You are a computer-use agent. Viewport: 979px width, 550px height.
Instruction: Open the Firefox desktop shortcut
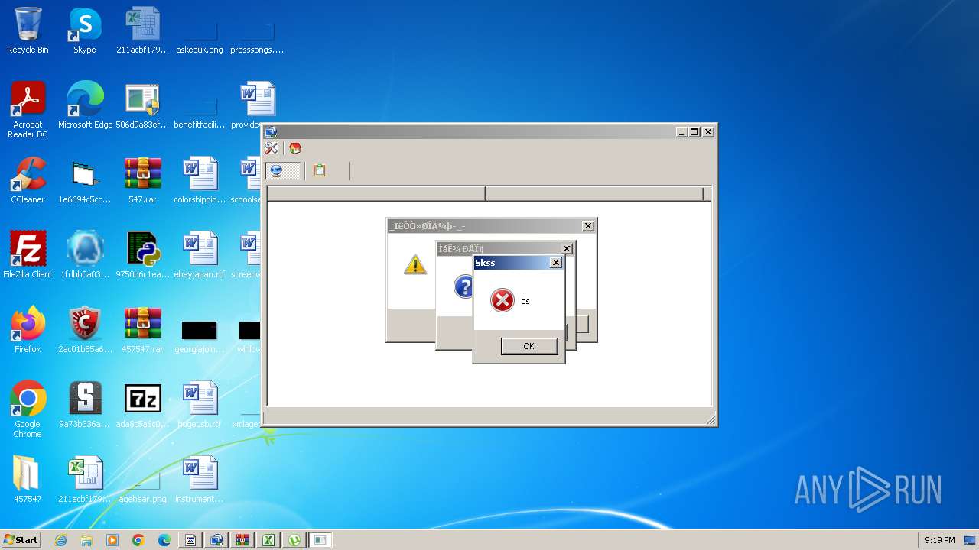click(28, 330)
